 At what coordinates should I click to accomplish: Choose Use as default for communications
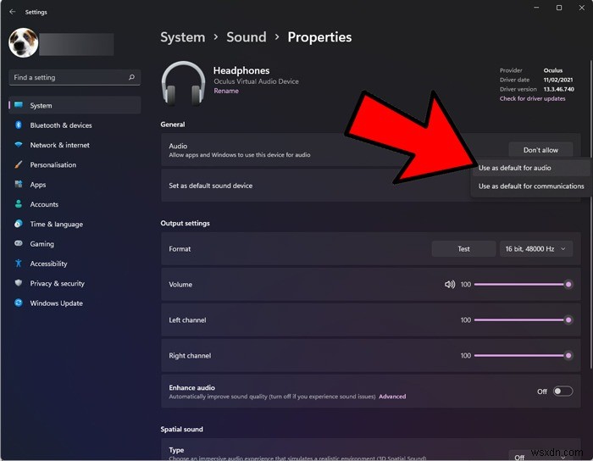pyautogui.click(x=530, y=186)
